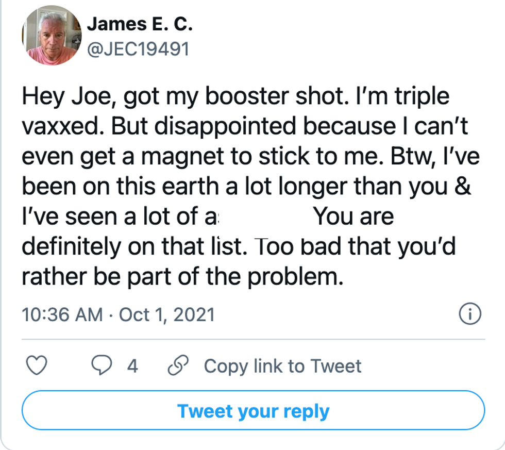Image resolution: width=505 pixels, height=450 pixels.
Task: Click the tweet line starting "Hey Joe"
Action: [236, 97]
